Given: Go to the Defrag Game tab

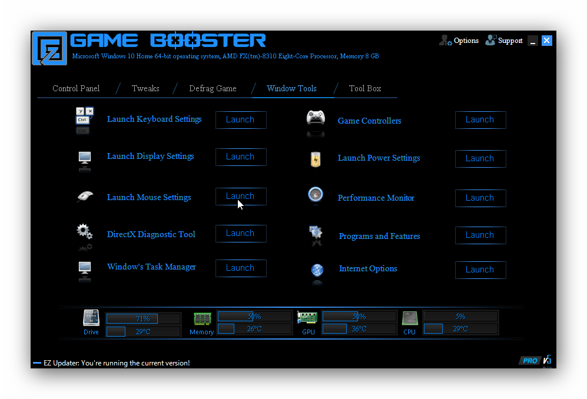Looking at the screenshot, I should point(213,88).
